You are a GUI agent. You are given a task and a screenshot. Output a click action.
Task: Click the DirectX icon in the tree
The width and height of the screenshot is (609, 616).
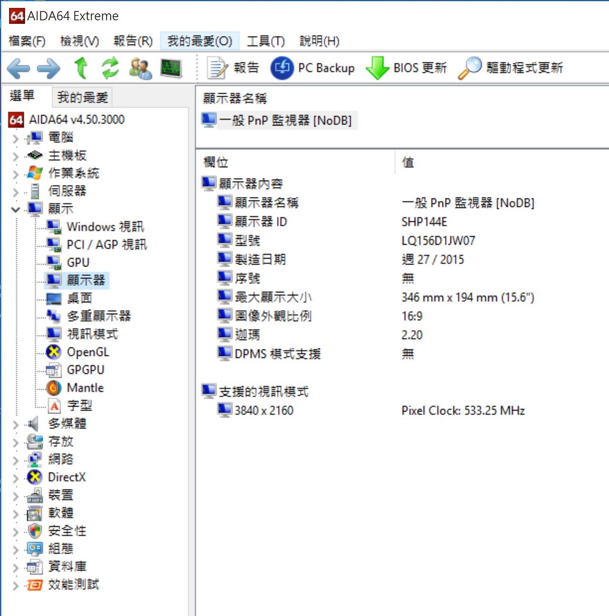point(35,477)
